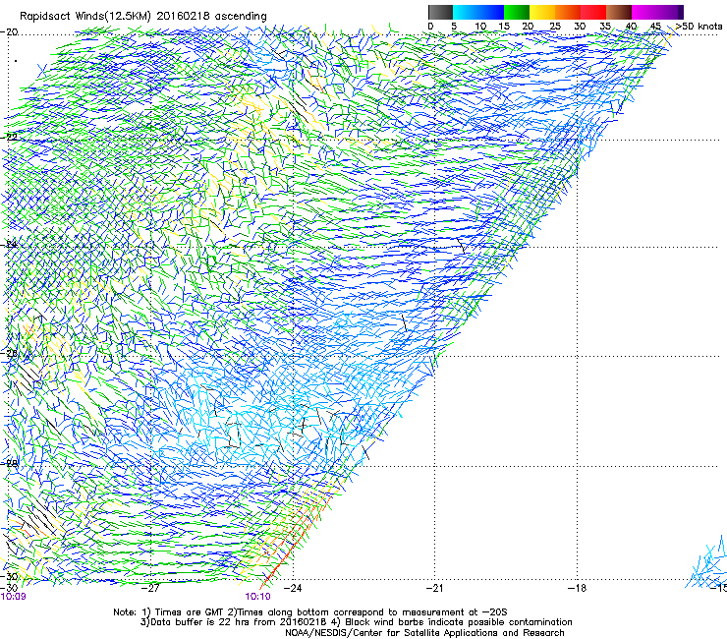Select the cyan-to-blue 5–15 knots gradient swatch

(x=478, y=12)
